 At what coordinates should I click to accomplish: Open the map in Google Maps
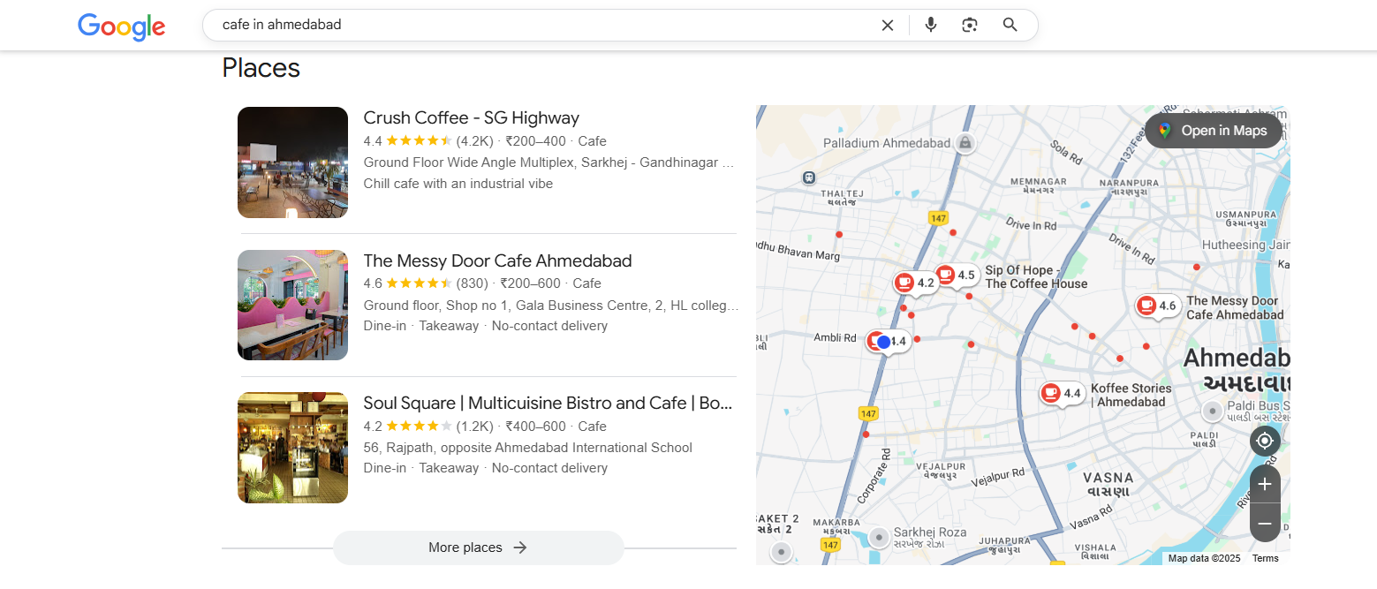pos(1213,131)
